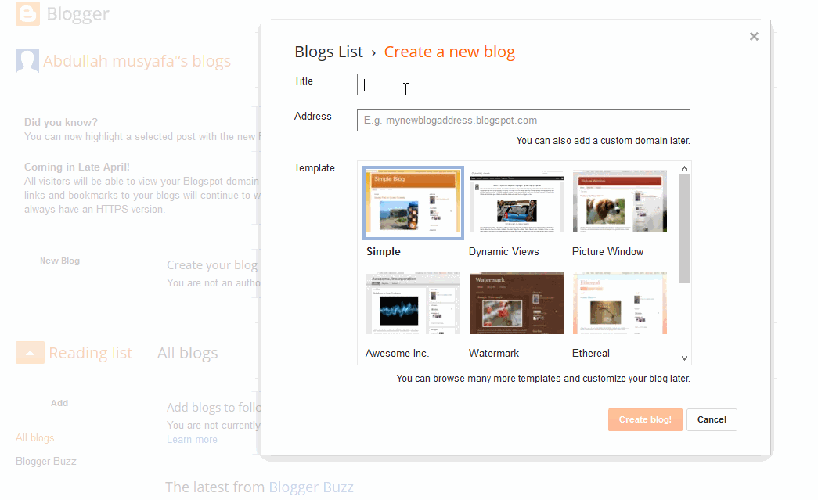Click the Create blog! button
818x500 pixels.
[645, 419]
